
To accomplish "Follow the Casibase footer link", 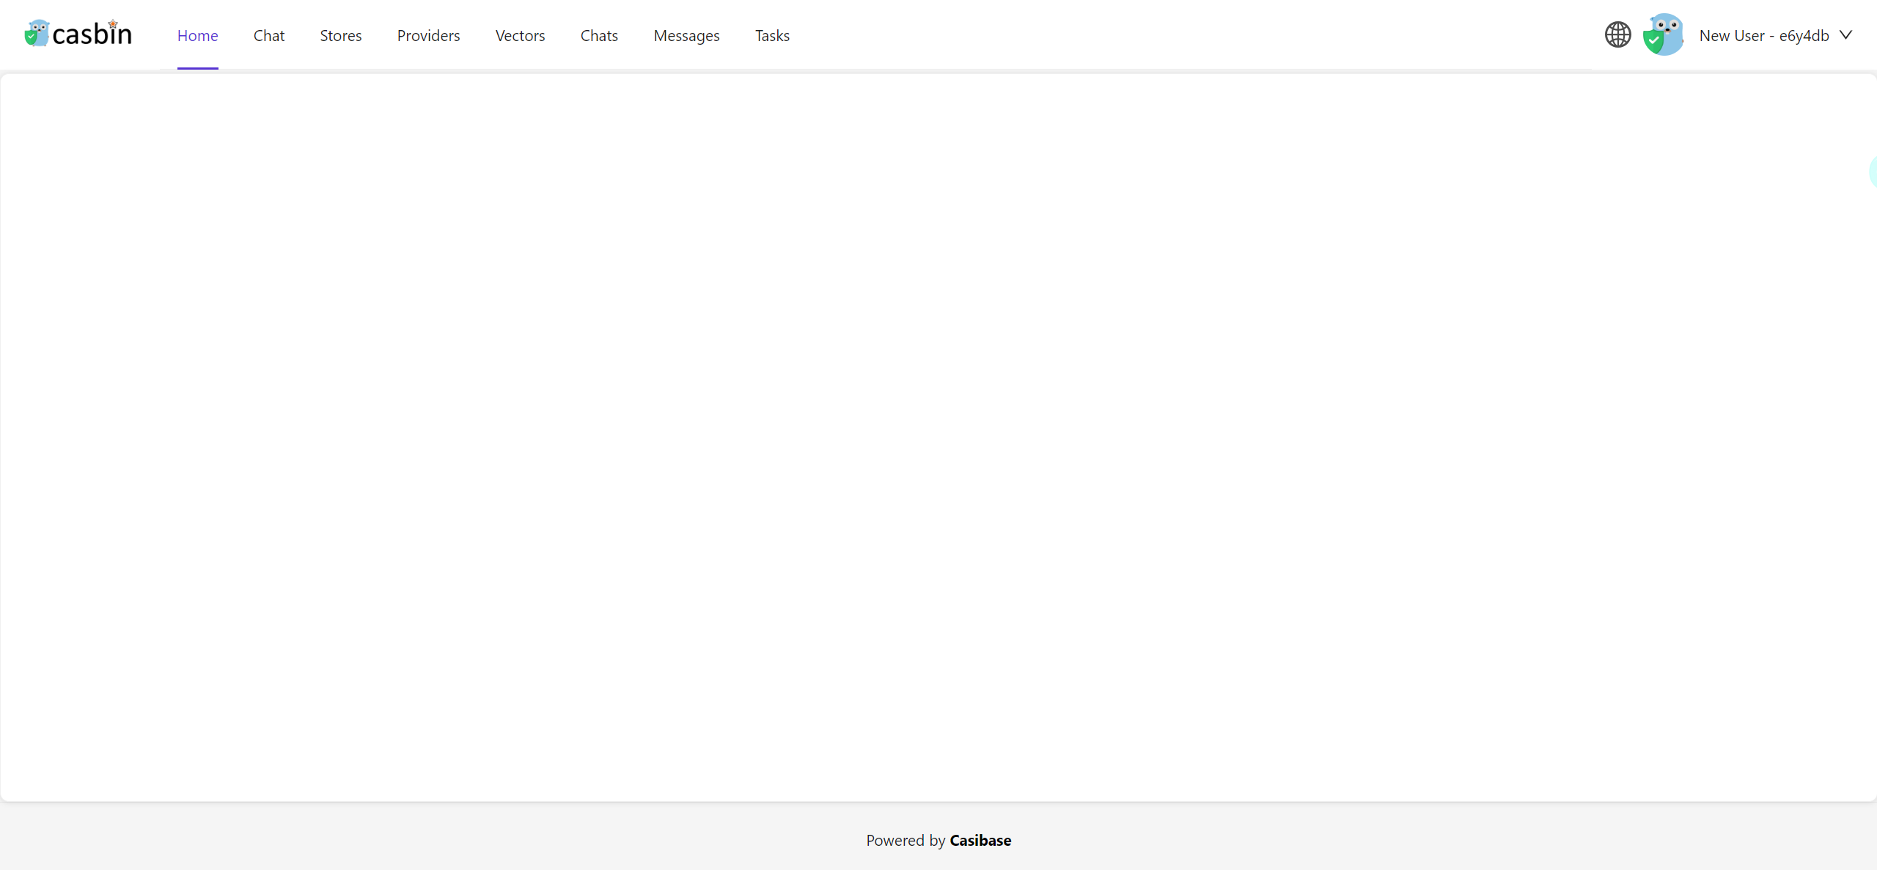I will tap(980, 840).
